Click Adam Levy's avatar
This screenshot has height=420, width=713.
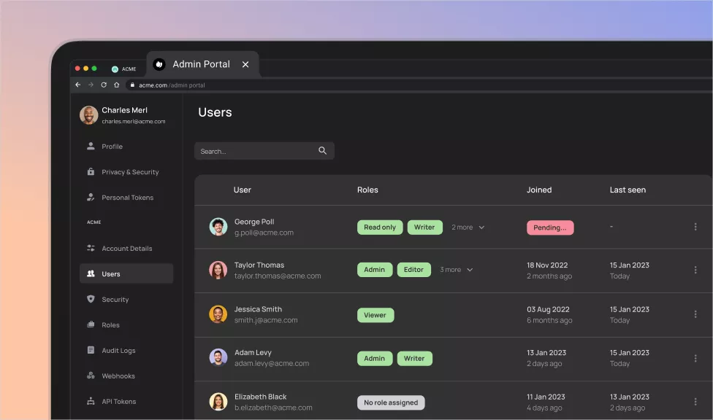[218, 357]
